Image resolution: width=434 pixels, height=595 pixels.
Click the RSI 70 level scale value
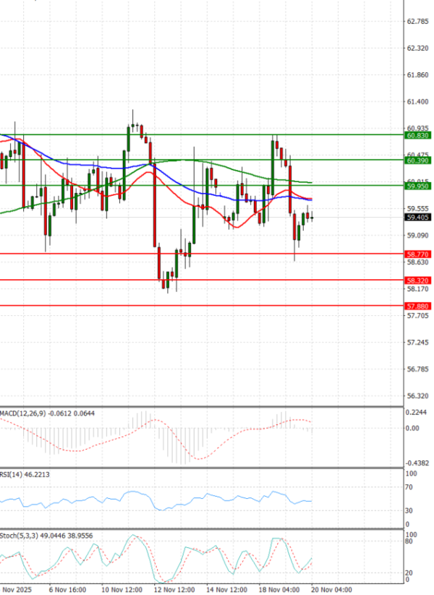pyautogui.click(x=409, y=487)
